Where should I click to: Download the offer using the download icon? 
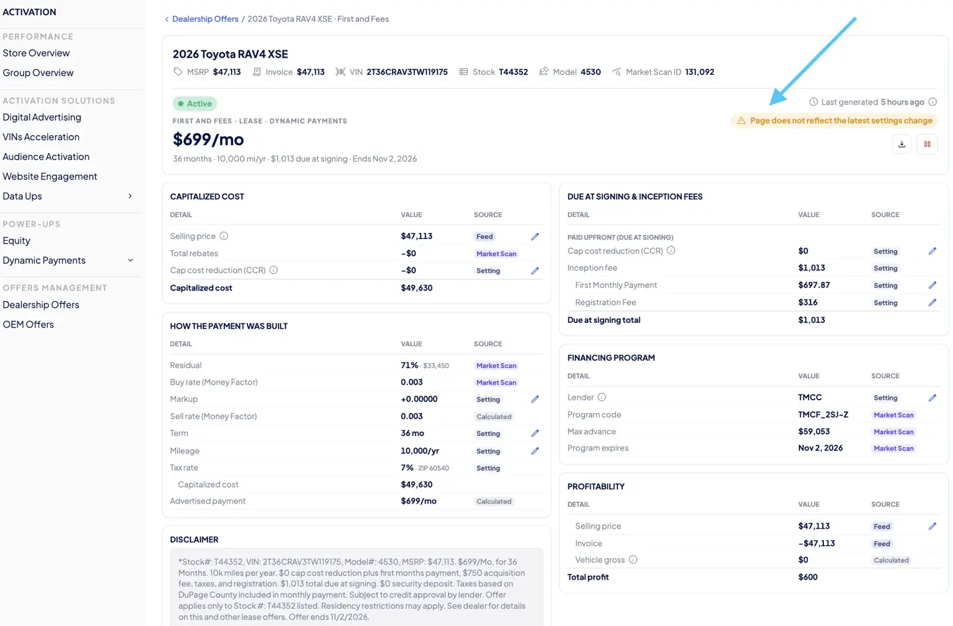click(x=901, y=144)
